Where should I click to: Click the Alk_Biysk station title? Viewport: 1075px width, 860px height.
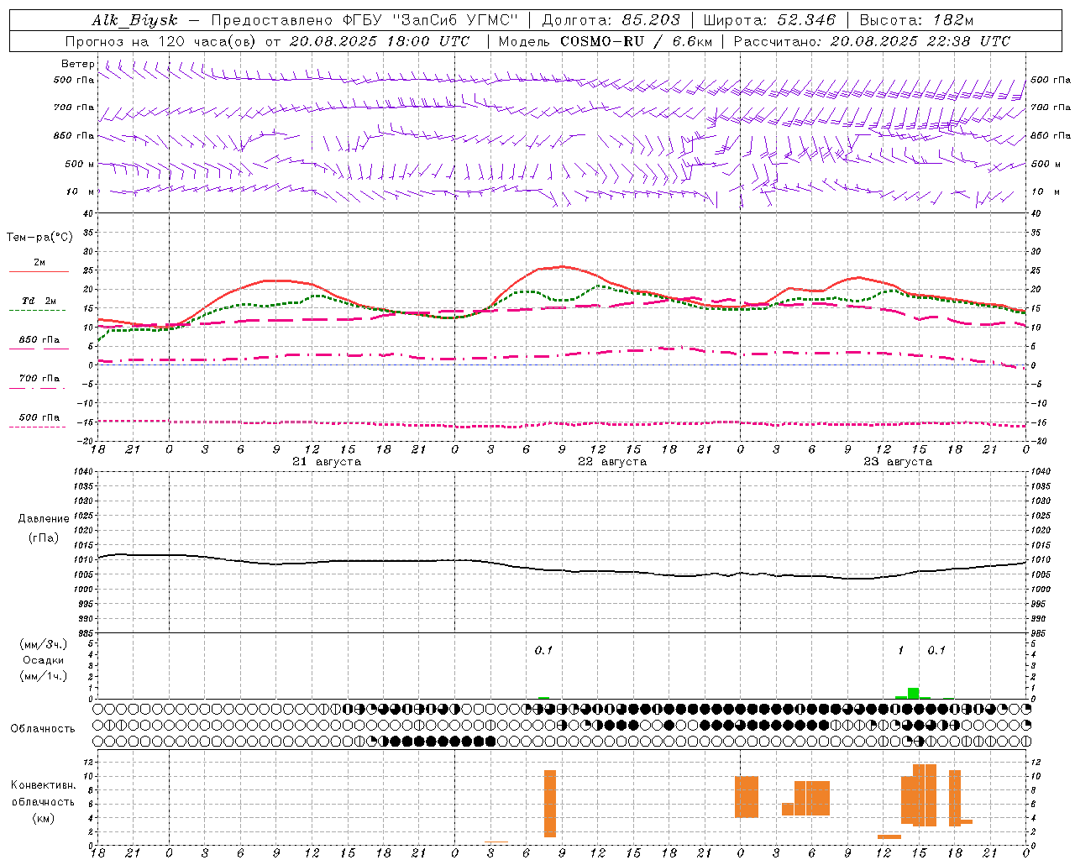[134, 21]
